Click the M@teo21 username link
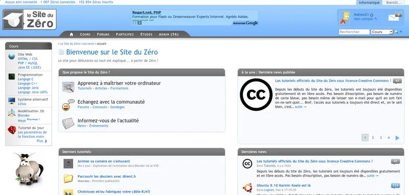 point(361,15)
